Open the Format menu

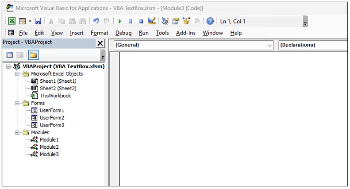[x=99, y=33]
